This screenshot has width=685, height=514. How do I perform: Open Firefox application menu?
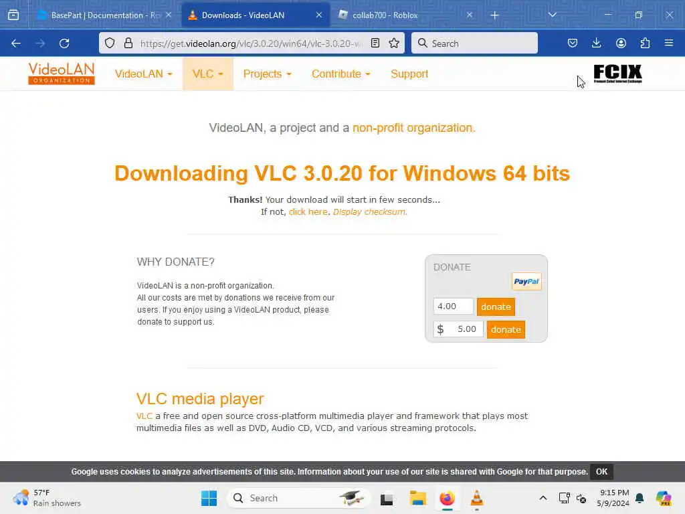coord(669,43)
